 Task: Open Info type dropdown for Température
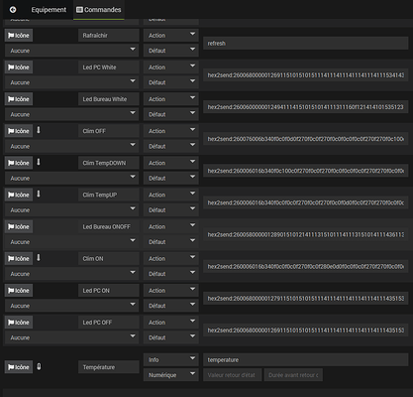(x=171, y=359)
